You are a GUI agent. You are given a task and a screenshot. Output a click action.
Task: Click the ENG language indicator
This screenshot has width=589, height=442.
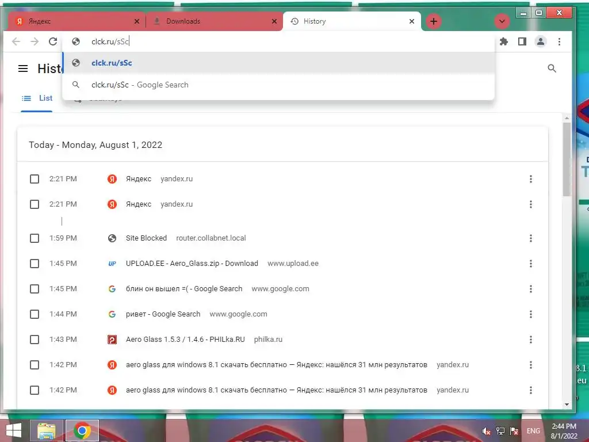tap(533, 431)
